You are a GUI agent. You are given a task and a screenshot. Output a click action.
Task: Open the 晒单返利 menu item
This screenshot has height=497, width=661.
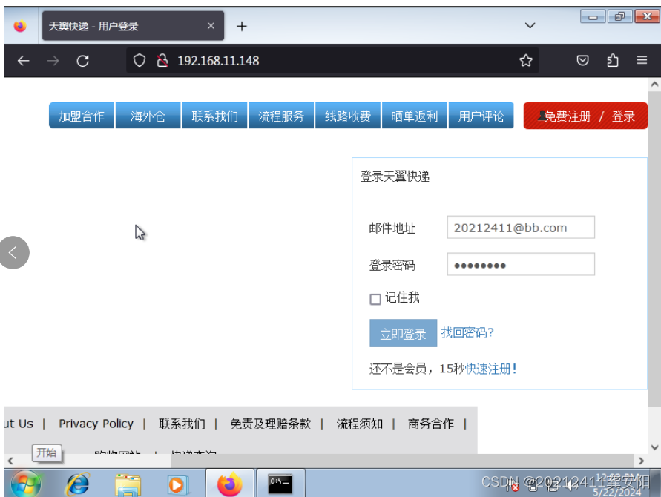[415, 116]
